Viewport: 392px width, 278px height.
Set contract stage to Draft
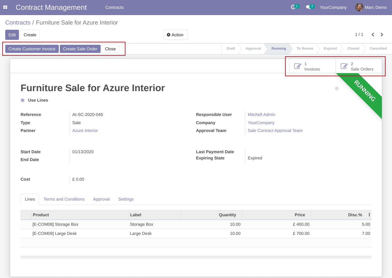point(231,48)
